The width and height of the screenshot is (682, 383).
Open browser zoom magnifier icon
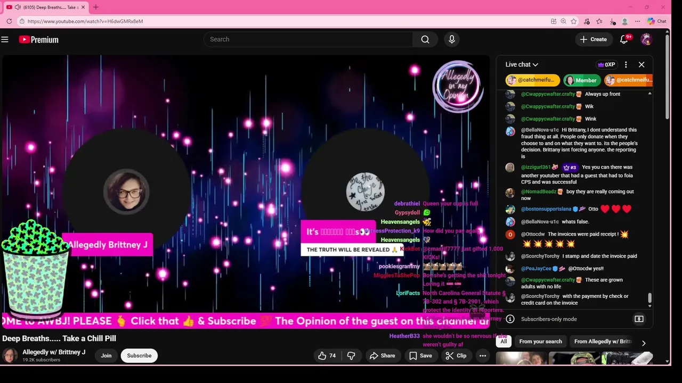(564, 21)
